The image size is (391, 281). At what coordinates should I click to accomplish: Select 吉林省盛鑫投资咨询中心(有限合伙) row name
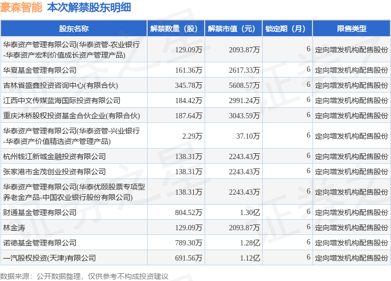61,85
